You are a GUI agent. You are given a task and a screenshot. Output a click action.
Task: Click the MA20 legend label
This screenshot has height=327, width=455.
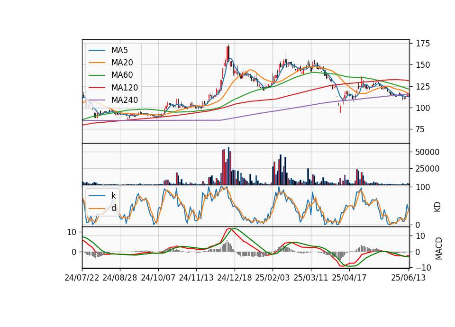(x=122, y=63)
